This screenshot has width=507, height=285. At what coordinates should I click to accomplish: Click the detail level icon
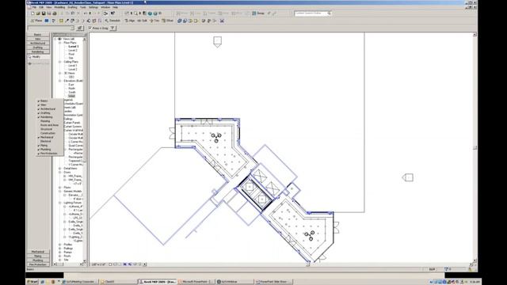coord(110,264)
